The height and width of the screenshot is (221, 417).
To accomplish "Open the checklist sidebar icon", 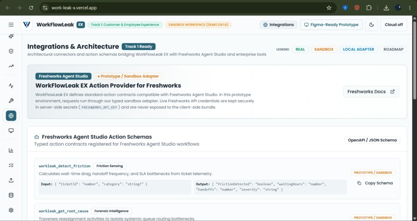I will point(11,165).
